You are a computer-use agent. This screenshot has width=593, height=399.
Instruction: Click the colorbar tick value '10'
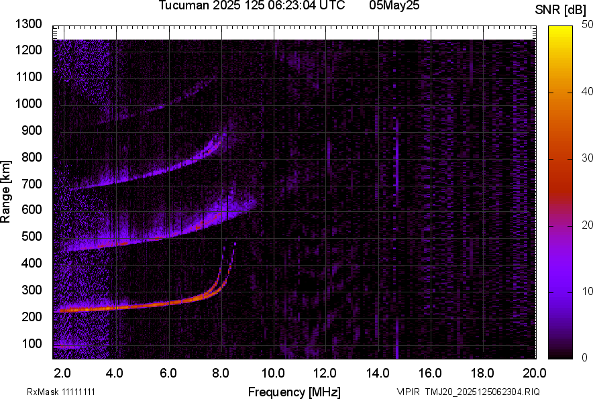point(588,291)
